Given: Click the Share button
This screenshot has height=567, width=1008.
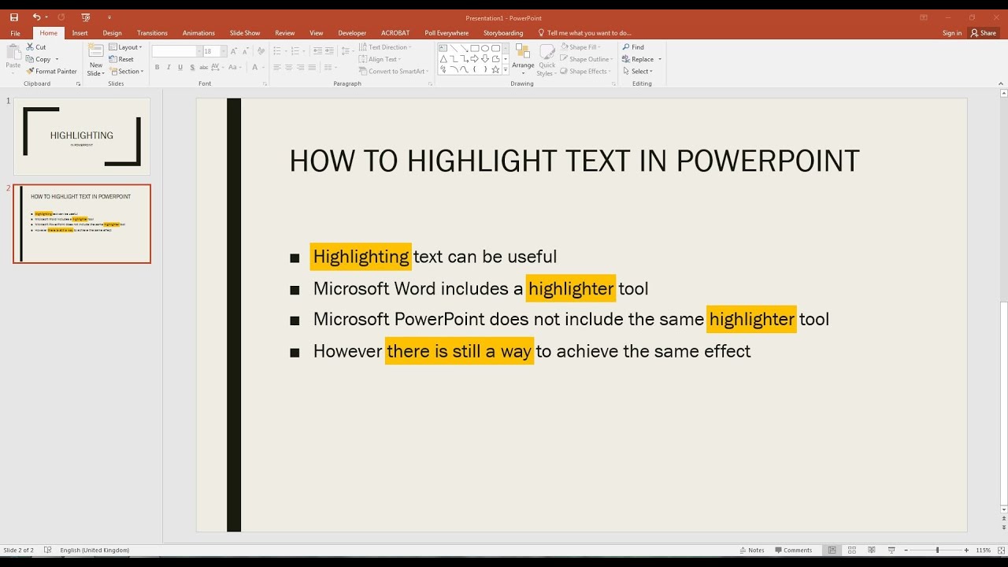Looking at the screenshot, I should click(984, 33).
